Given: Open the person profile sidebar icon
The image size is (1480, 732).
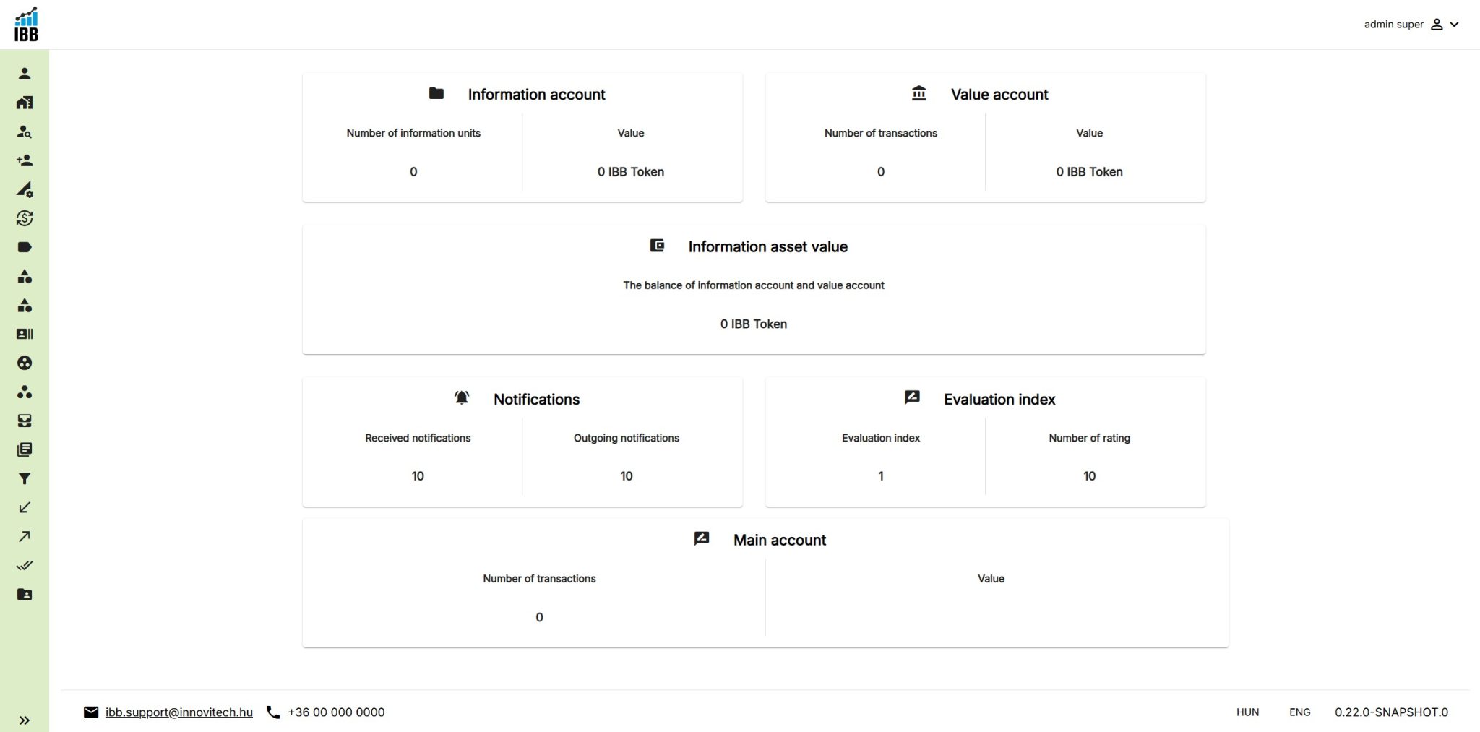Looking at the screenshot, I should [x=25, y=74].
